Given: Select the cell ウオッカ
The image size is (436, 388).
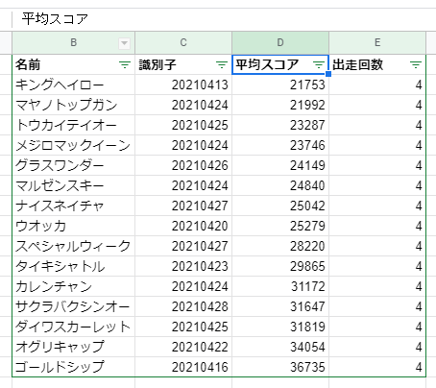Looking at the screenshot, I should 74,226.
